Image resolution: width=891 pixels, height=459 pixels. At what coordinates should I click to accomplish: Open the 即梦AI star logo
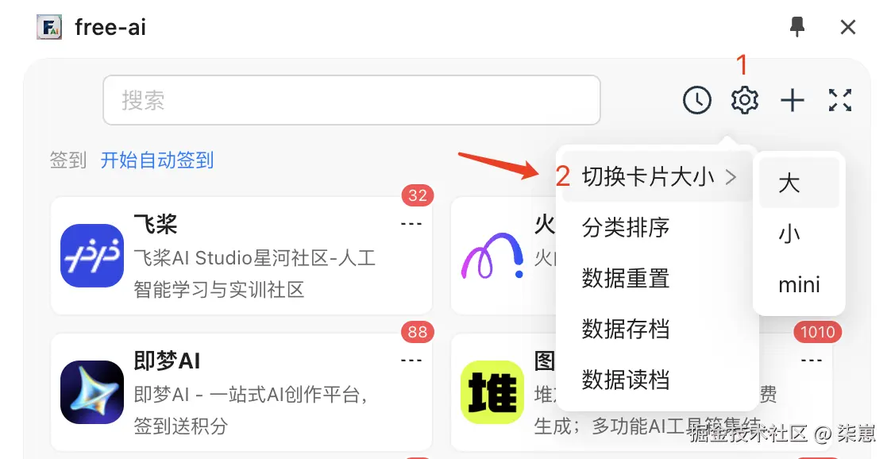[x=92, y=392]
